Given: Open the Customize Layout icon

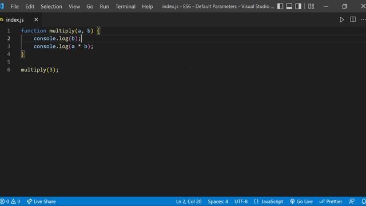Looking at the screenshot, I should pyautogui.click(x=311, y=6).
